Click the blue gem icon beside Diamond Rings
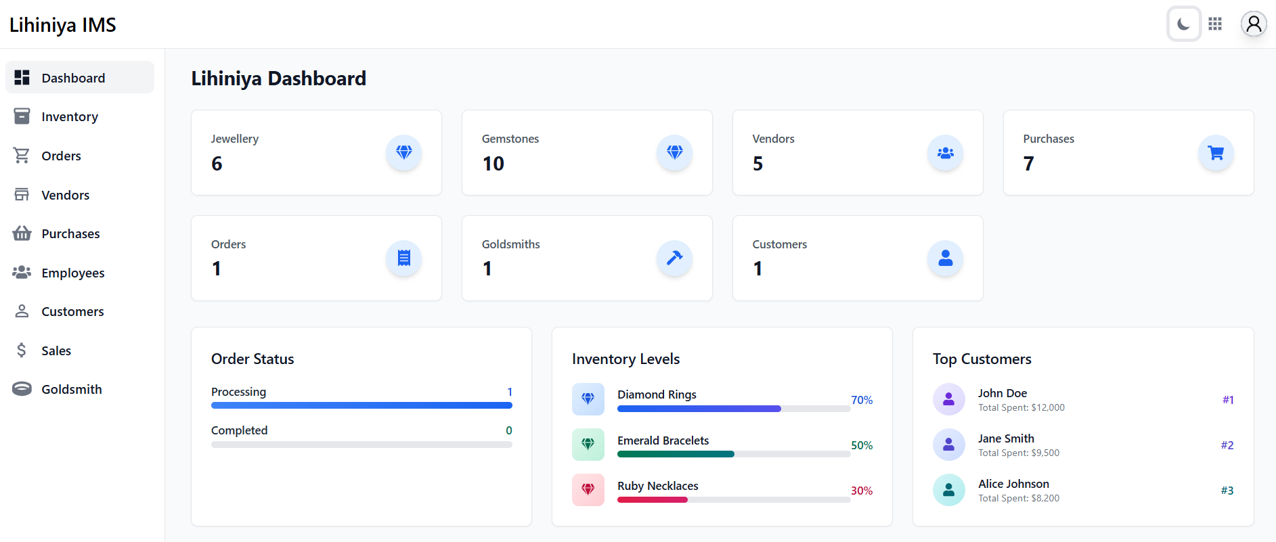The height and width of the screenshot is (542, 1276). 588,399
